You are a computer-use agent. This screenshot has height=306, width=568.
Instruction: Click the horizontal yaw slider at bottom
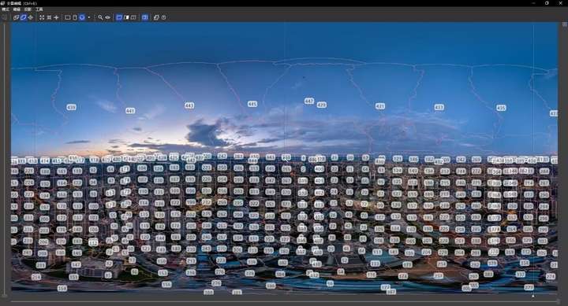[x=284, y=301]
